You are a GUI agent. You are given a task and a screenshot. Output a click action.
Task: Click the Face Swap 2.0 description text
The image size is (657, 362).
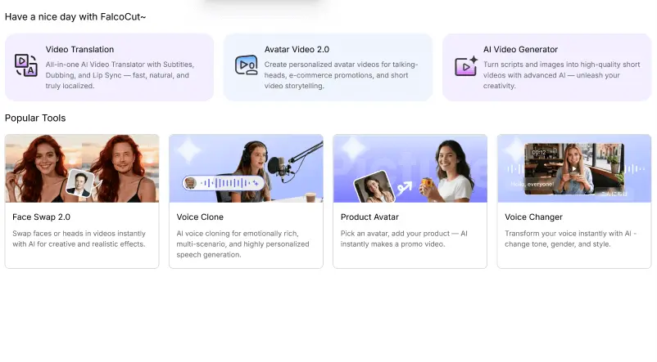coord(80,239)
